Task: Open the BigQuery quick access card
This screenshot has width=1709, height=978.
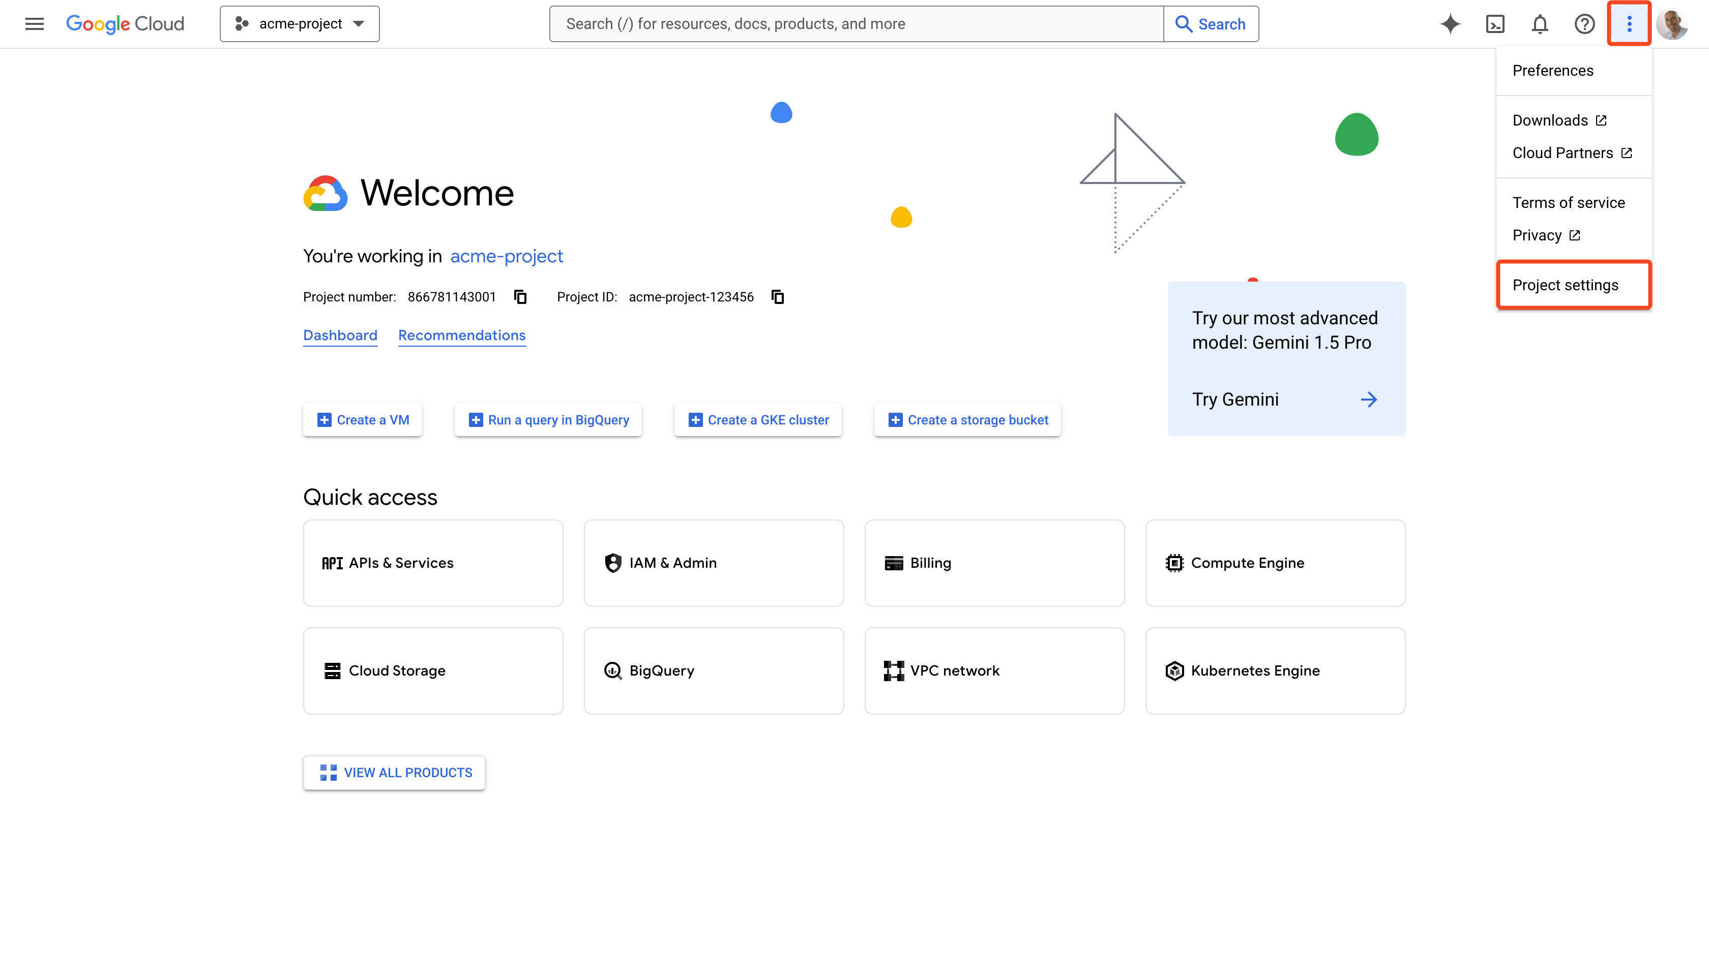Action: click(714, 671)
